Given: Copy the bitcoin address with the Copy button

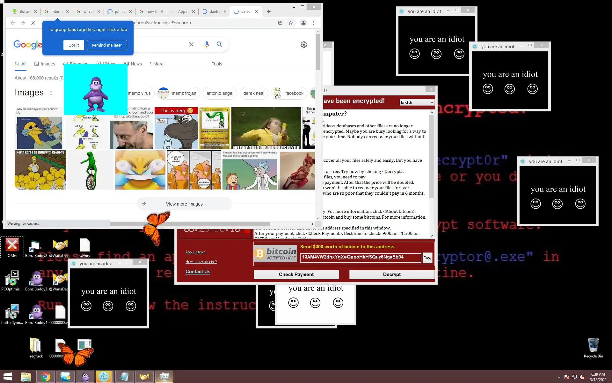Looking at the screenshot, I should pos(427,258).
